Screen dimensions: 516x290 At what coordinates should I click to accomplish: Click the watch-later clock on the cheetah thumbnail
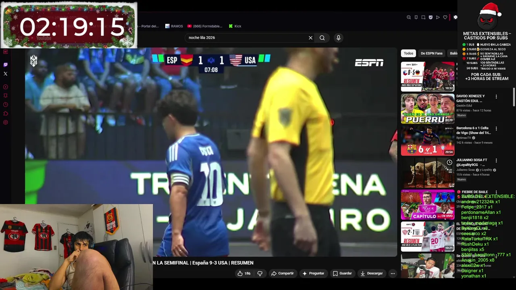(449, 162)
